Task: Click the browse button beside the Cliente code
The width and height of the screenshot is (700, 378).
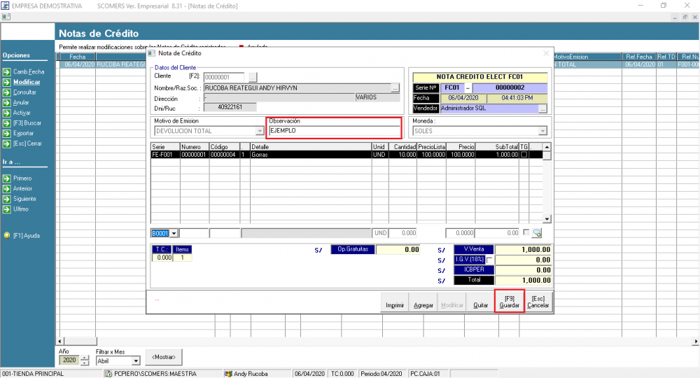Action: (x=252, y=77)
